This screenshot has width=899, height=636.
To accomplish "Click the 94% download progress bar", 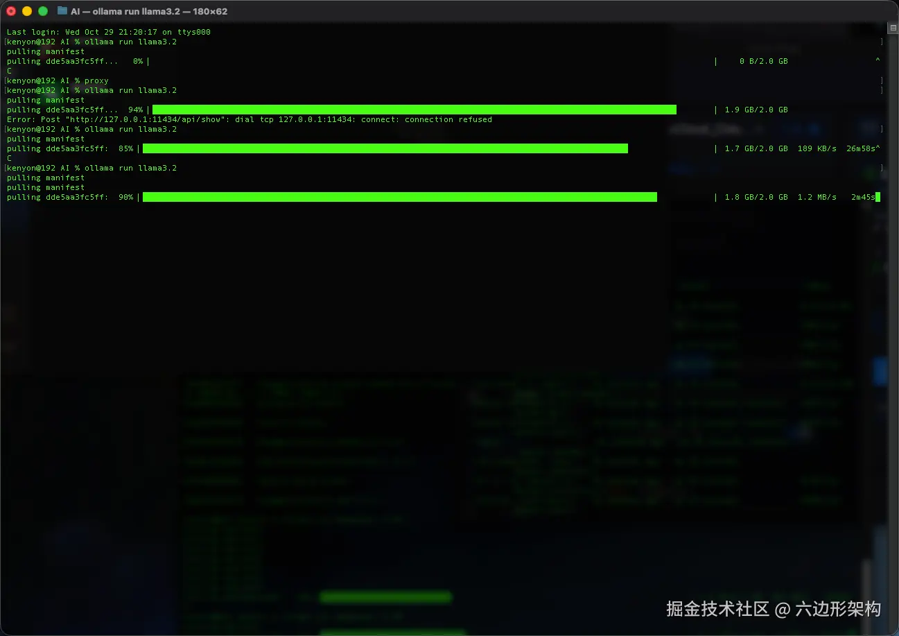I will [414, 110].
